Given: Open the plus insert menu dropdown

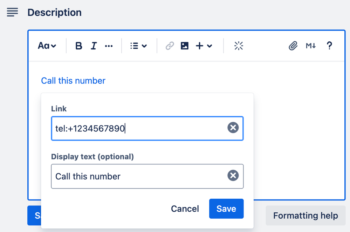Looking at the screenshot, I should click(204, 46).
